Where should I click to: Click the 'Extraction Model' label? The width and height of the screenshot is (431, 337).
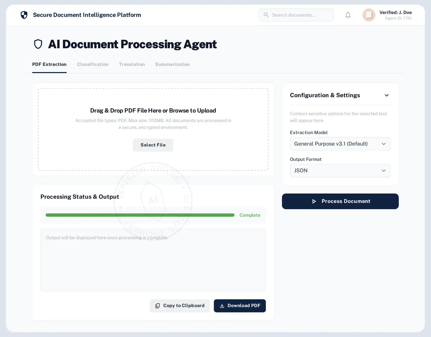(x=309, y=132)
